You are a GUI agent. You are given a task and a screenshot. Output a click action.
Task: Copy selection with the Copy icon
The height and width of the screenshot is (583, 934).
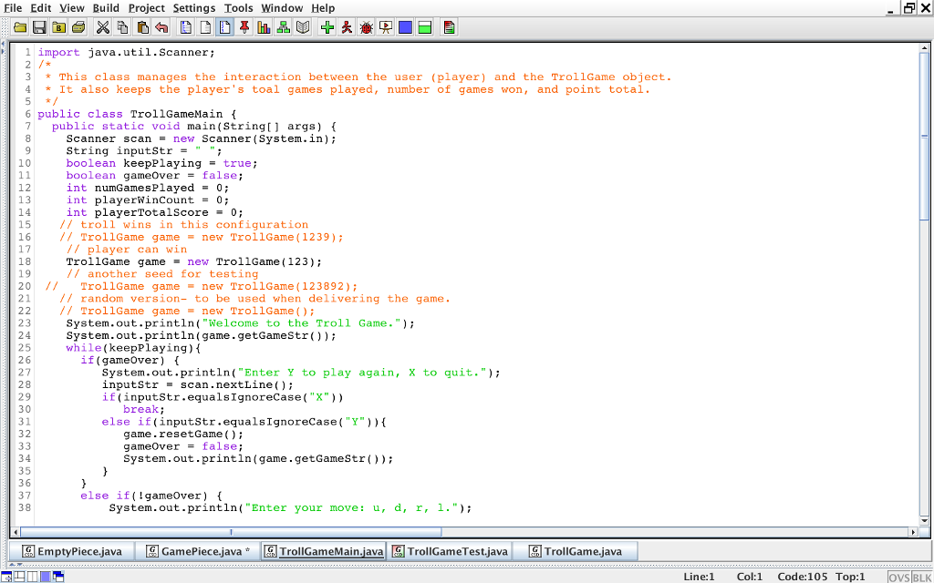(x=123, y=26)
